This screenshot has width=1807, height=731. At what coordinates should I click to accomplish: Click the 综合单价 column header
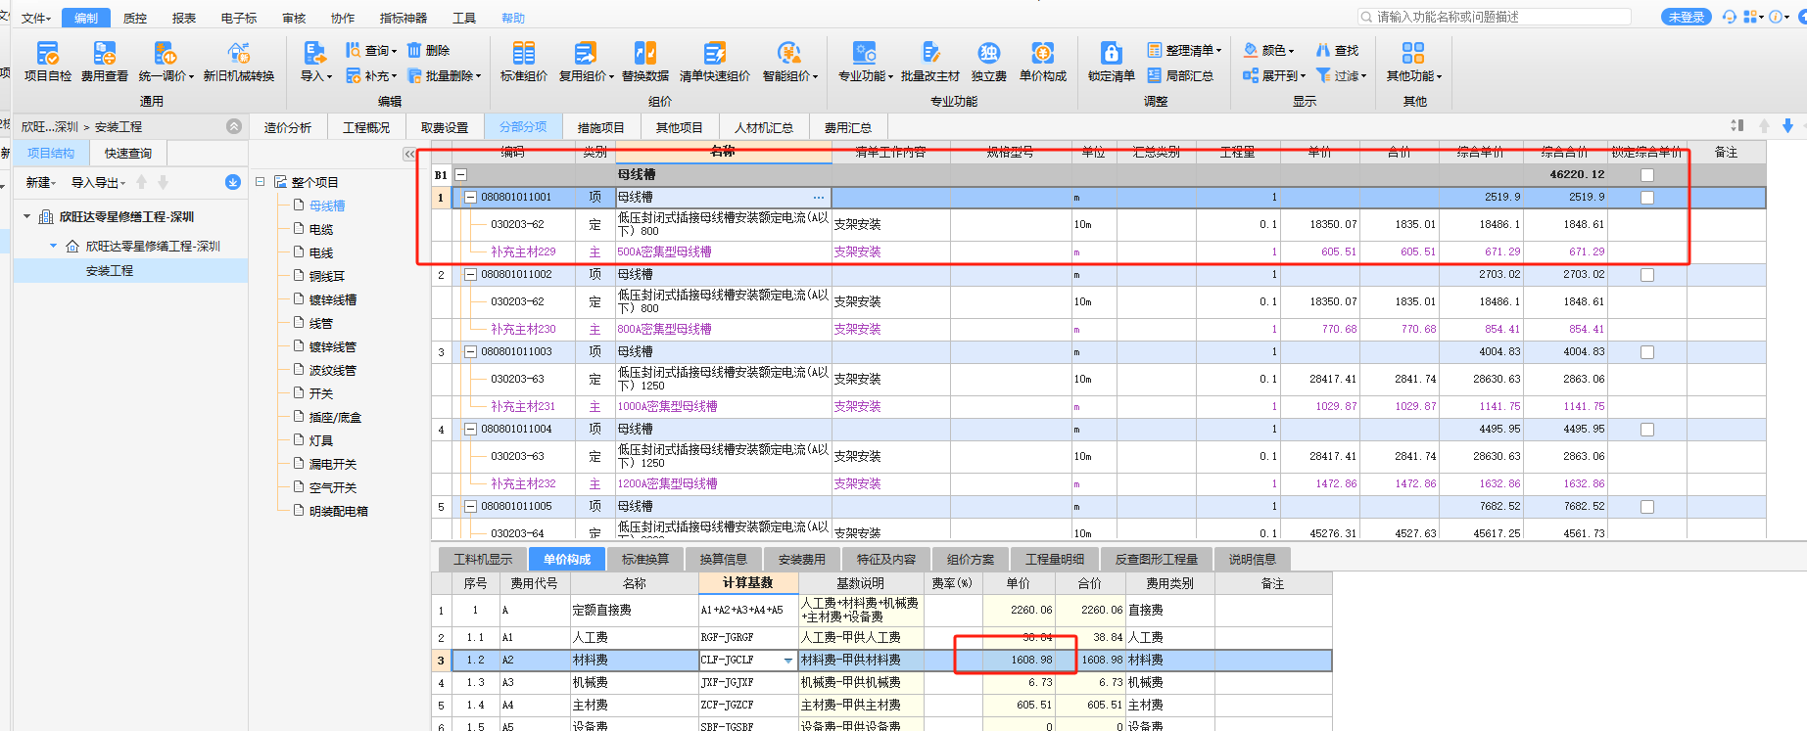point(1480,153)
